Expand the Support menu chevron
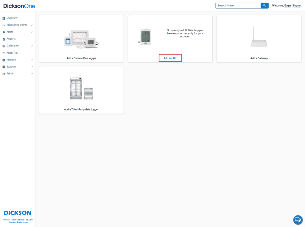305x227 pixels. [32, 67]
